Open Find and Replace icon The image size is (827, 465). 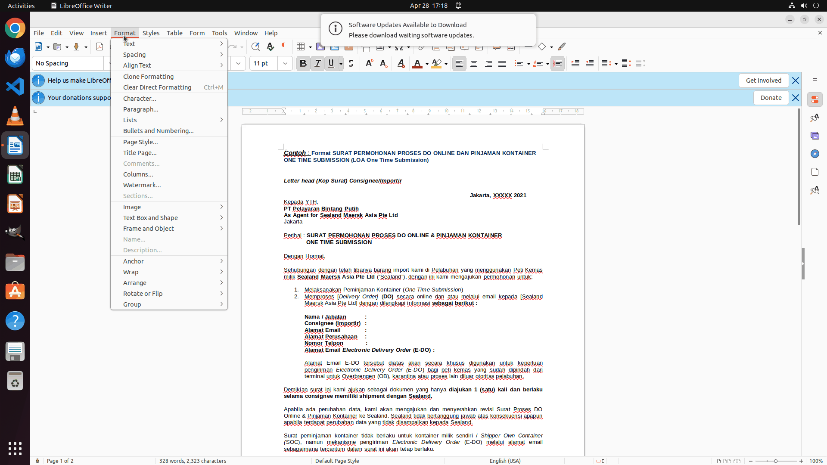pyautogui.click(x=255, y=46)
